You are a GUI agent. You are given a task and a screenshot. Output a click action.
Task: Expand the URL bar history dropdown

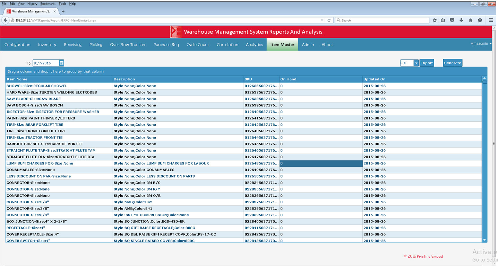[x=322, y=20]
